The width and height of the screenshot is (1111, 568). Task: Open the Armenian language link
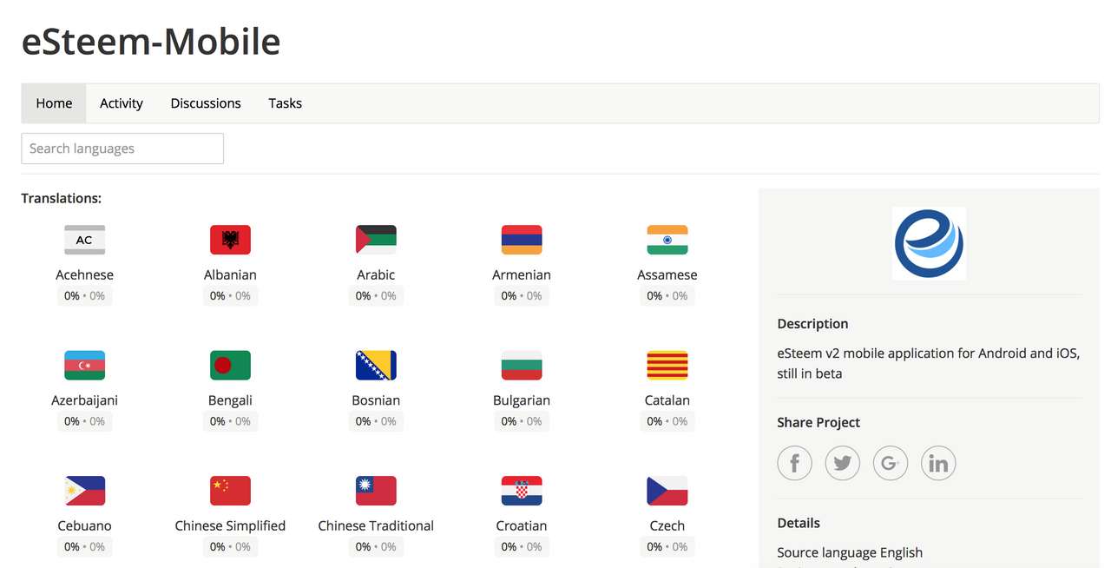pos(522,274)
